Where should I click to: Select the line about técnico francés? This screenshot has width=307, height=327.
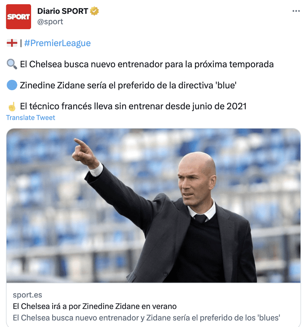[133, 106]
